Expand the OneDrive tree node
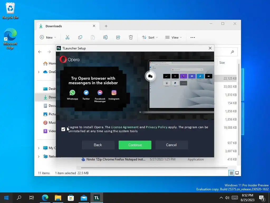Image resolution: width=270 pixels, height=203 pixels. click(x=39, y=72)
